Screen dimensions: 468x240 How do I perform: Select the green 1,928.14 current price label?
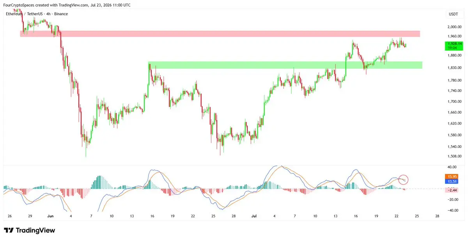455,46
